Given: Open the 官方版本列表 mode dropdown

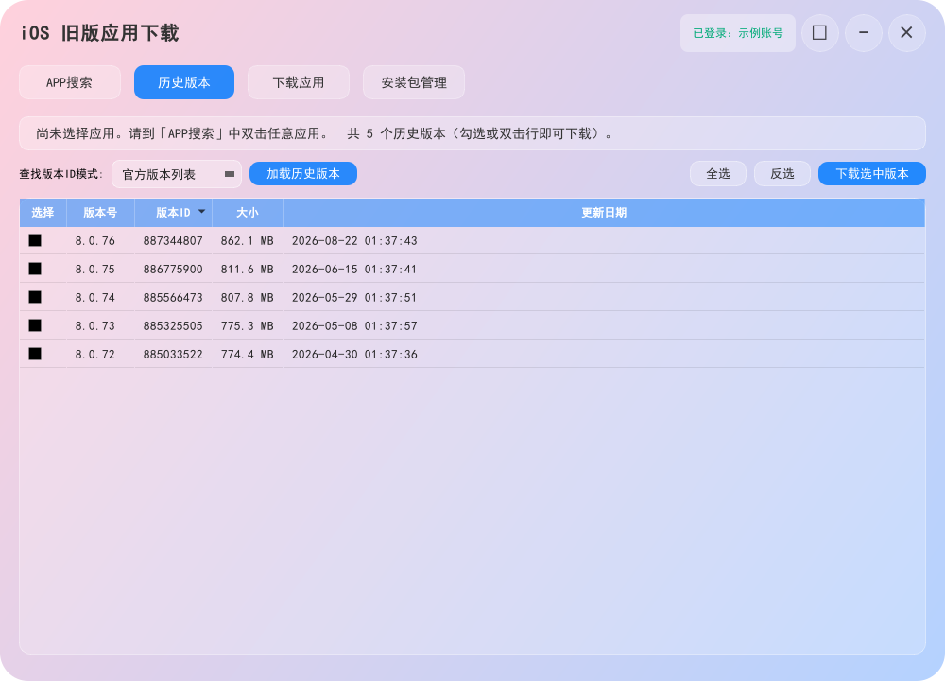Looking at the screenshot, I should [x=177, y=174].
